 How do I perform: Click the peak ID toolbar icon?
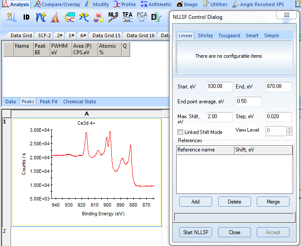click(26, 18)
